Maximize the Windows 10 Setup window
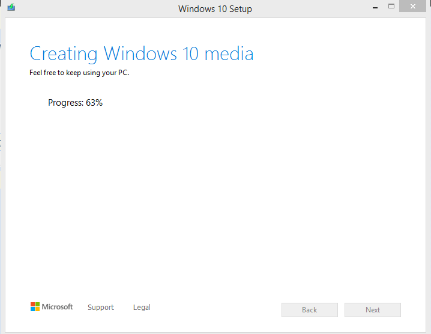The image size is (431, 334). coord(391,7)
